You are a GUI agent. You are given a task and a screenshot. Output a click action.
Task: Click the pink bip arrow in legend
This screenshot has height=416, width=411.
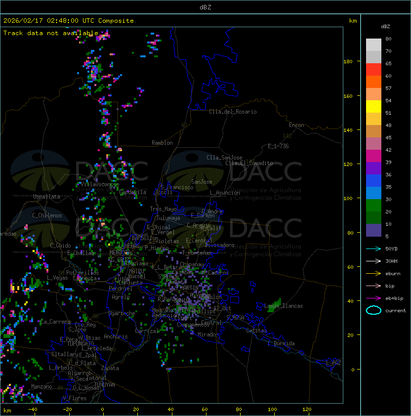pyautogui.click(x=373, y=286)
